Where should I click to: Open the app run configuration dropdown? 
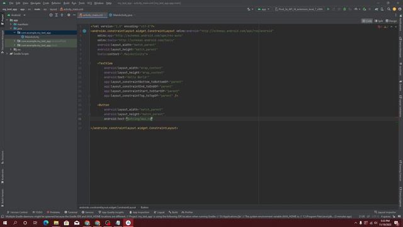pos(263,9)
